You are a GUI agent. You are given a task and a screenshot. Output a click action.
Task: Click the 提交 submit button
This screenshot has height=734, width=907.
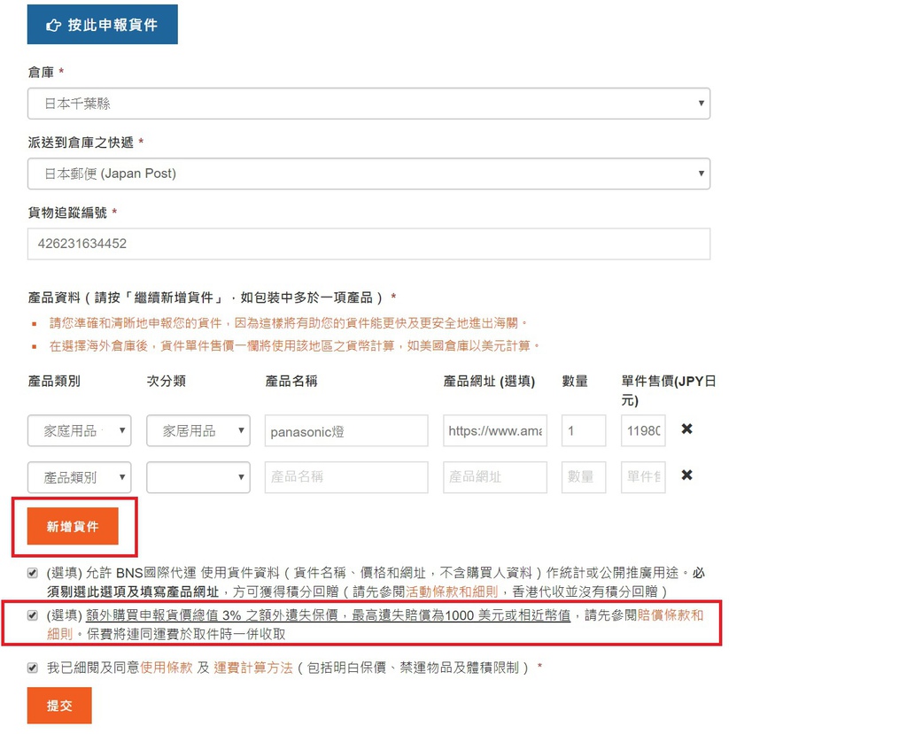pos(59,706)
